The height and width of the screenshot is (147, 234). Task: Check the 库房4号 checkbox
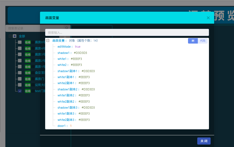tap(20, 48)
